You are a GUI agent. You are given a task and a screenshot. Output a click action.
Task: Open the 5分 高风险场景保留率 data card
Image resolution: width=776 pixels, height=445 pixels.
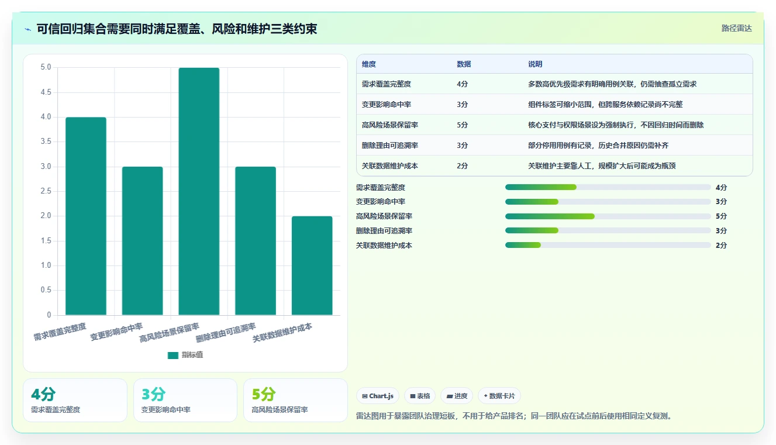(295, 401)
